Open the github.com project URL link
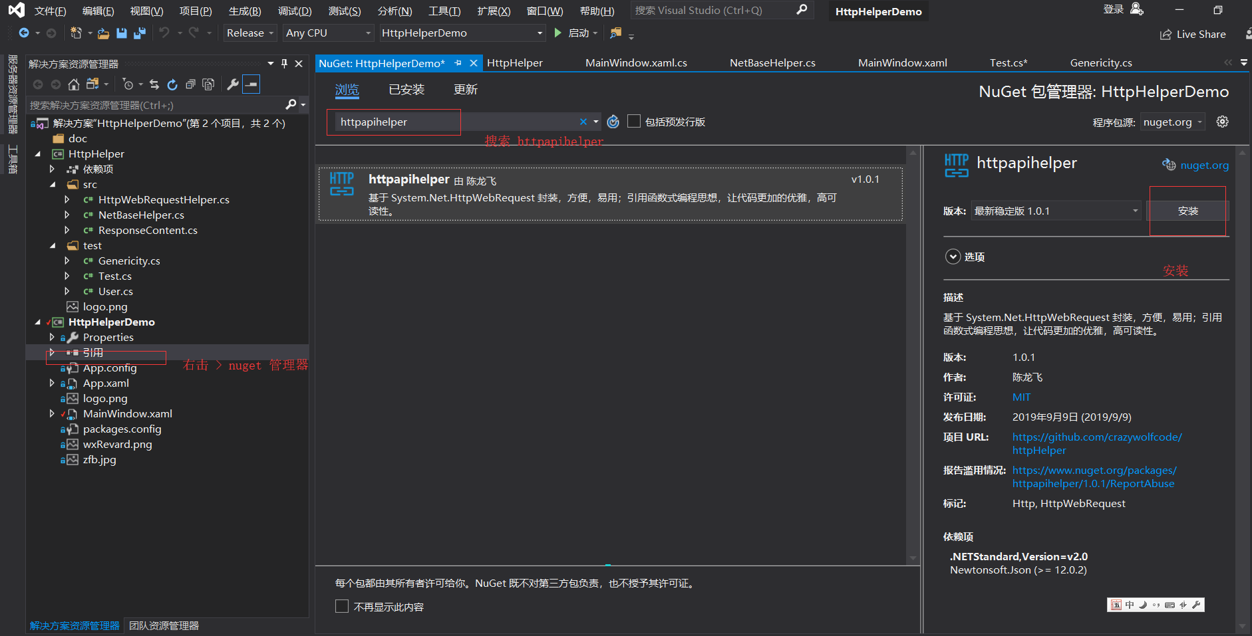 pos(1097,443)
